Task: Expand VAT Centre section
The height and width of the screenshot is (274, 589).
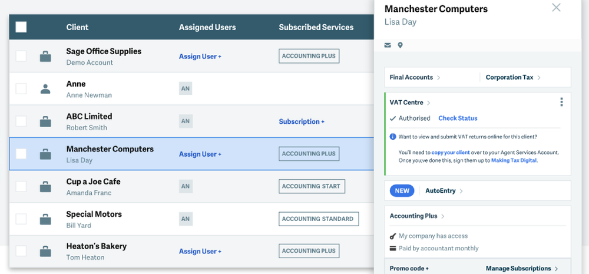Action: pyautogui.click(x=410, y=103)
